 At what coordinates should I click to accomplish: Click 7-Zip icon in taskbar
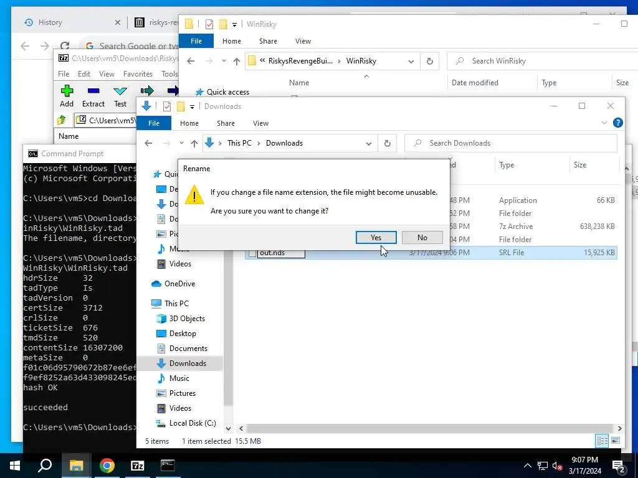138,466
